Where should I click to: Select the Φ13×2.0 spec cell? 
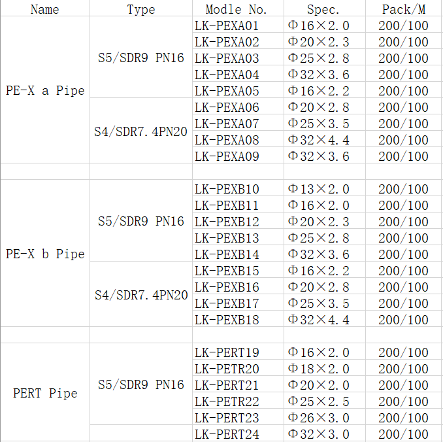324,188
